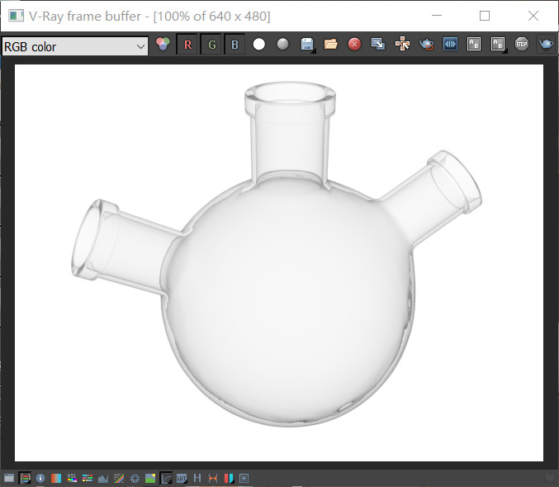Toggle color balance correction bars icon
The image size is (559, 487).
point(88,478)
